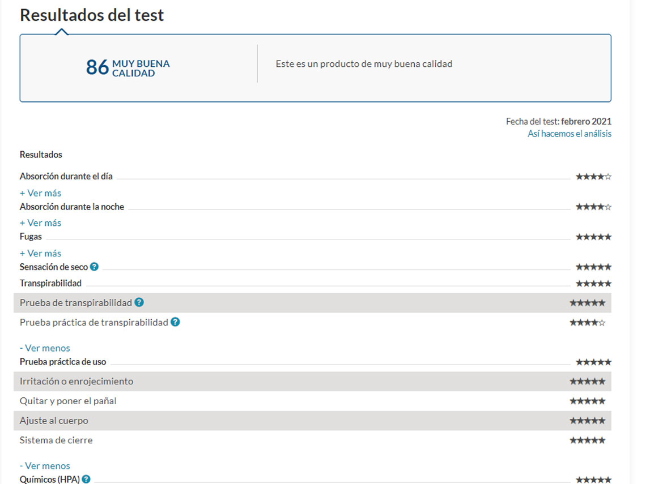Select star rating in Ajuste al cuerpo row
646x484 pixels.
[587, 421]
